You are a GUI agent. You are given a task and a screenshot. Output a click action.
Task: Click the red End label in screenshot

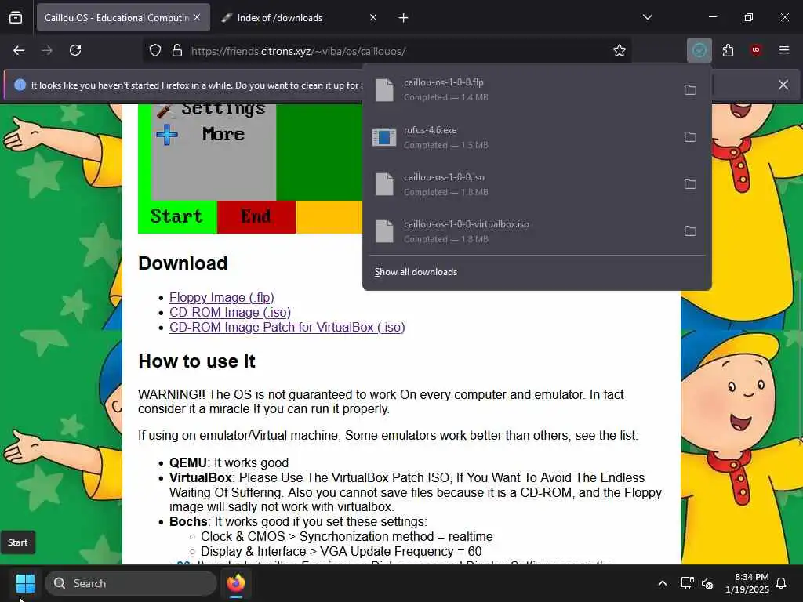click(256, 216)
